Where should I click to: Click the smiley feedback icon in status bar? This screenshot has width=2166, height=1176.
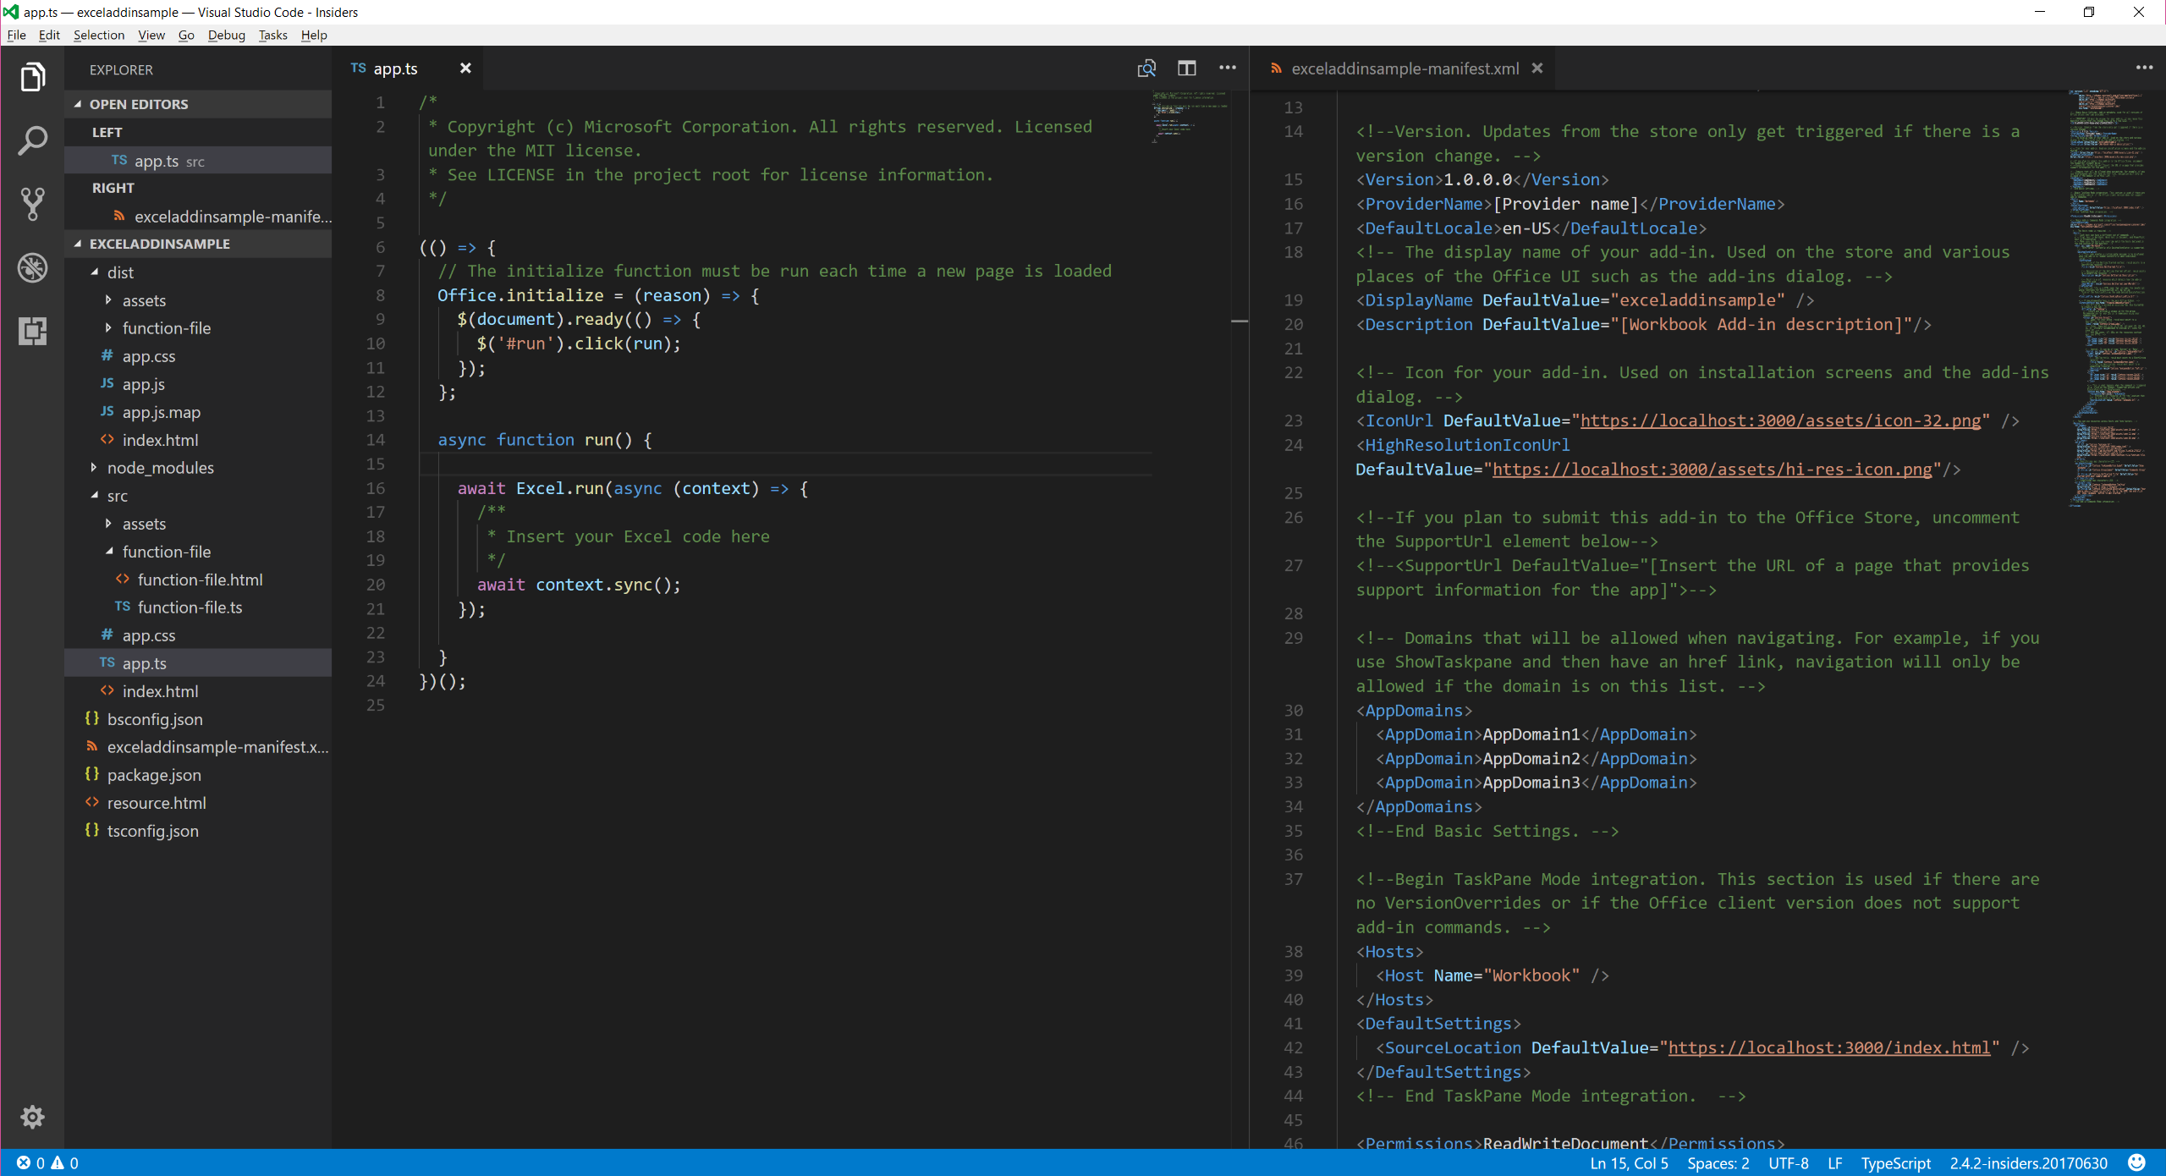pos(2137,1162)
